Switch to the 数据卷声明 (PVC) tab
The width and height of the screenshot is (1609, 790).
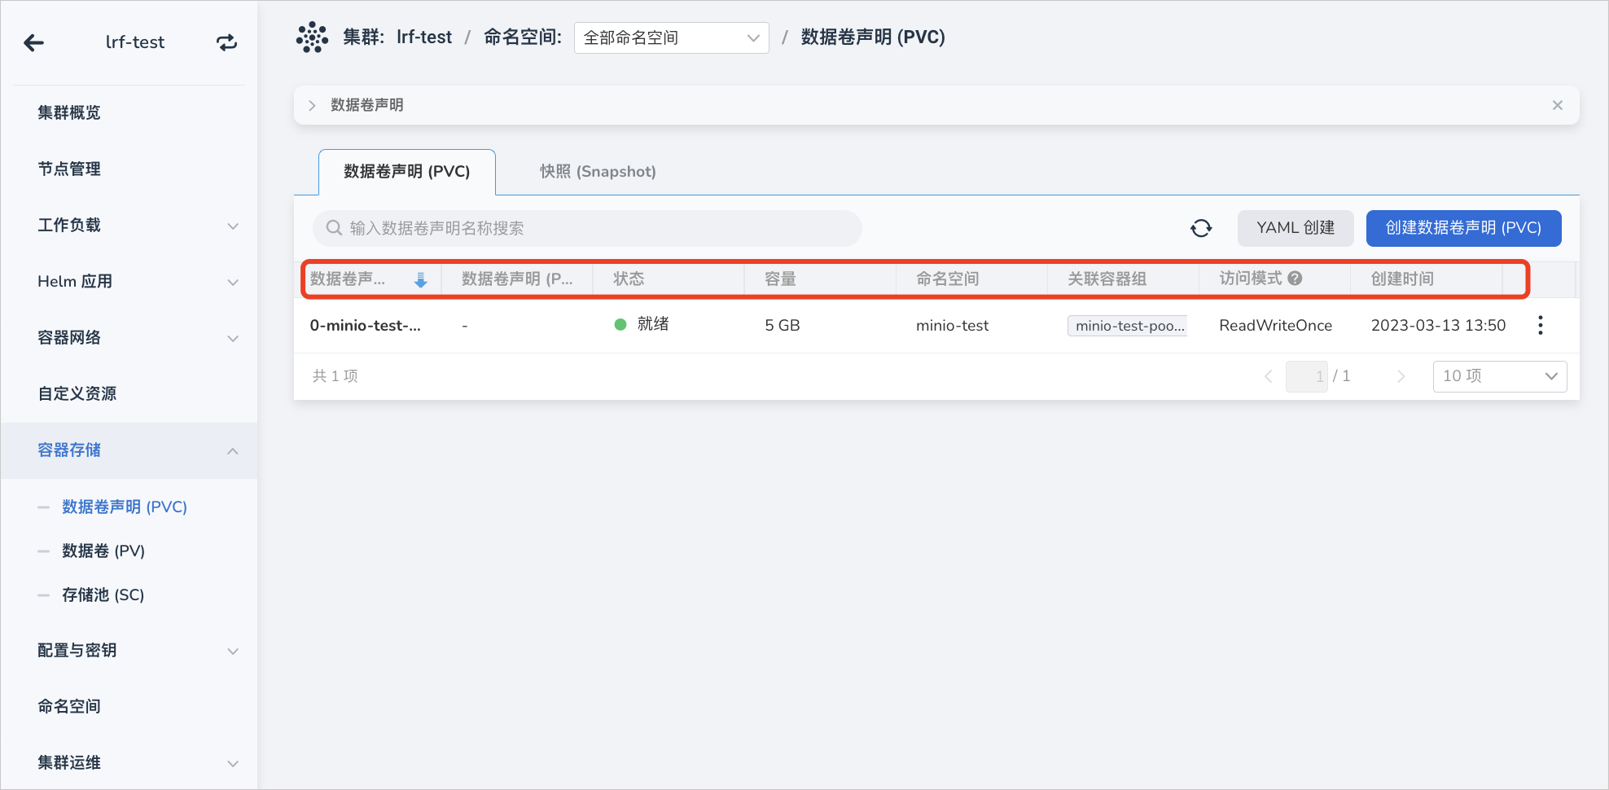407,172
